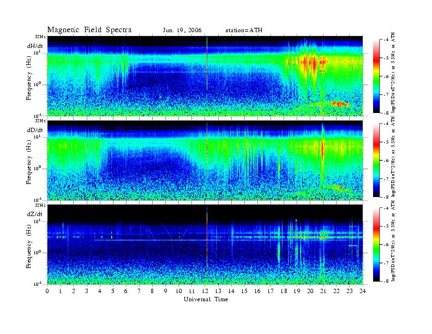Screen dimensions: 432x334
Task: Click the color scale bar beside dH/dt panel
Action: [x=376, y=76]
